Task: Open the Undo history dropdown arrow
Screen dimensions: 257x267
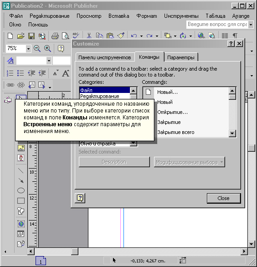Action: tap(141, 36)
